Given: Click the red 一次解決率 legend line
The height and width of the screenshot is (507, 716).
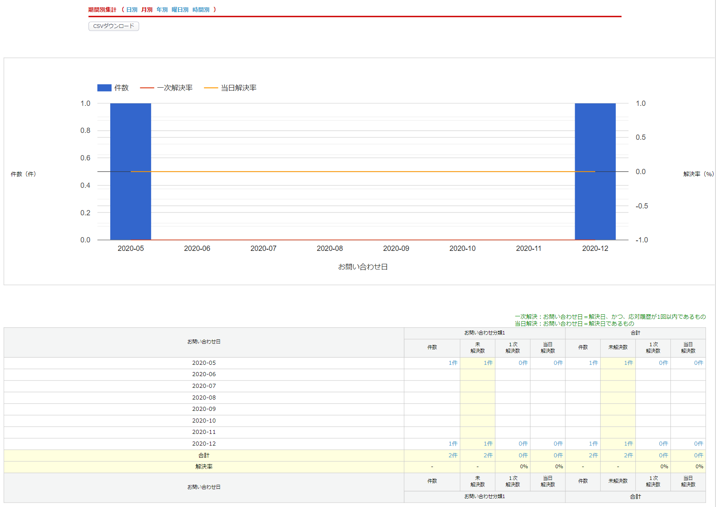Looking at the screenshot, I should [147, 88].
